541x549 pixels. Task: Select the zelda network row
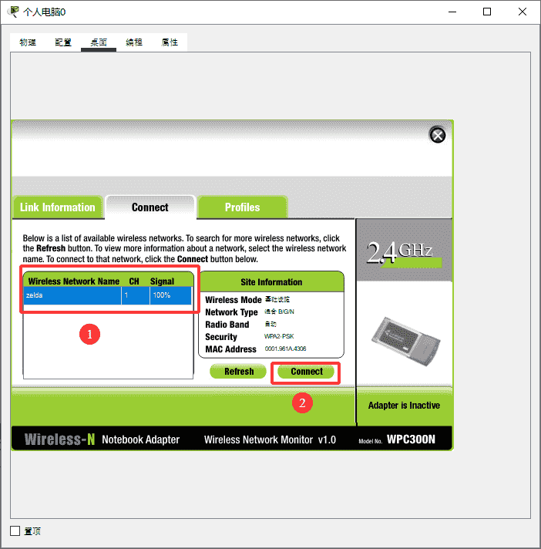coord(108,296)
